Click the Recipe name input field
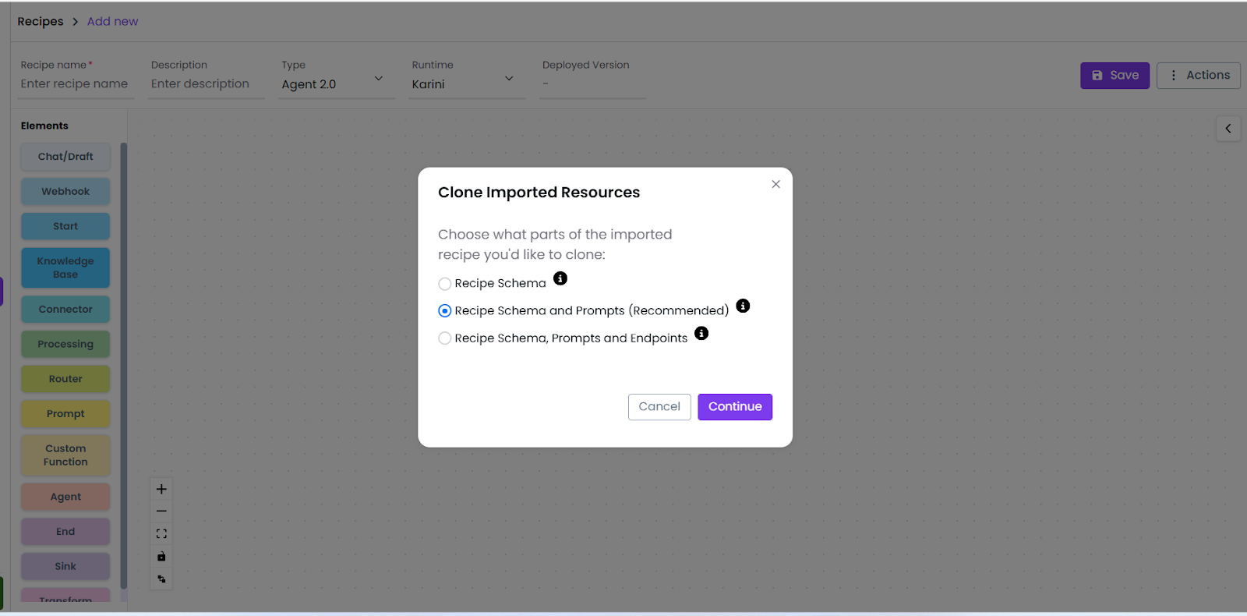 pos(76,83)
